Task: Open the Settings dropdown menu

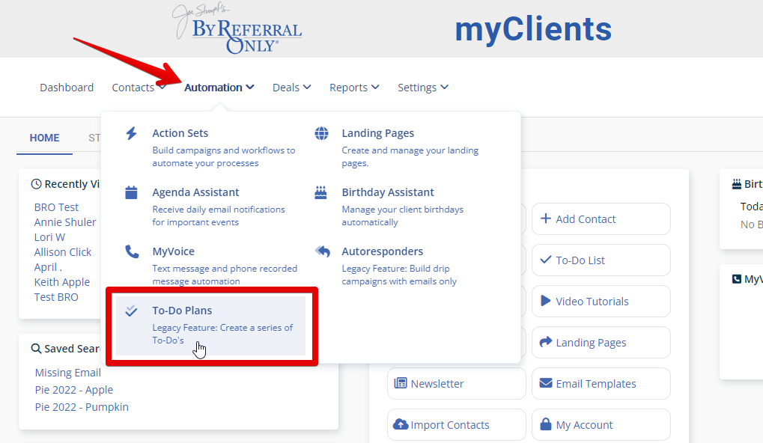Action: (x=423, y=88)
